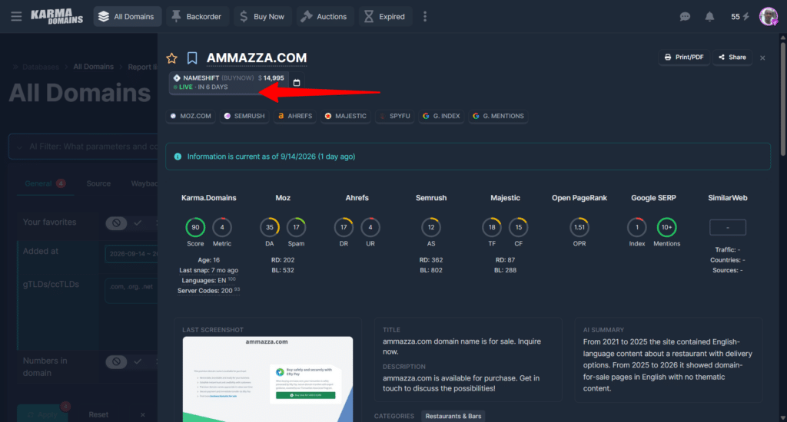The image size is (787, 422).
Task: Star AMMAZZA.COM as favorite
Action: pyautogui.click(x=171, y=58)
